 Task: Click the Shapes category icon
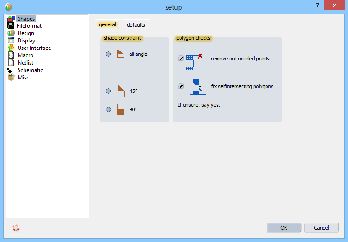coord(11,18)
